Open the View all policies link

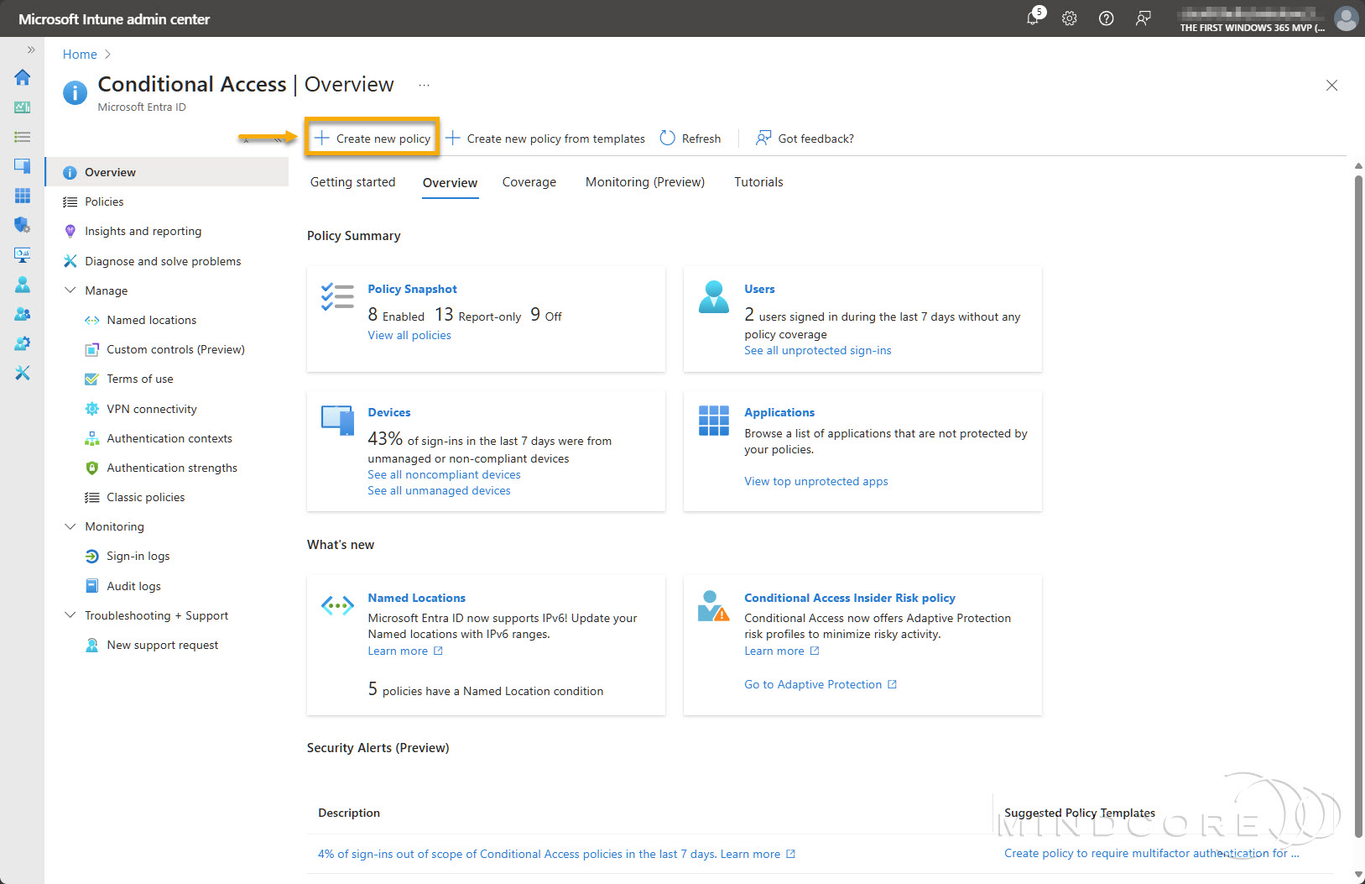click(409, 335)
